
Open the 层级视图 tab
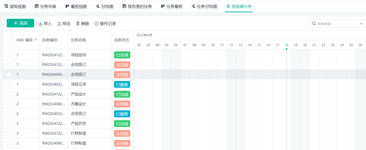click(15, 6)
